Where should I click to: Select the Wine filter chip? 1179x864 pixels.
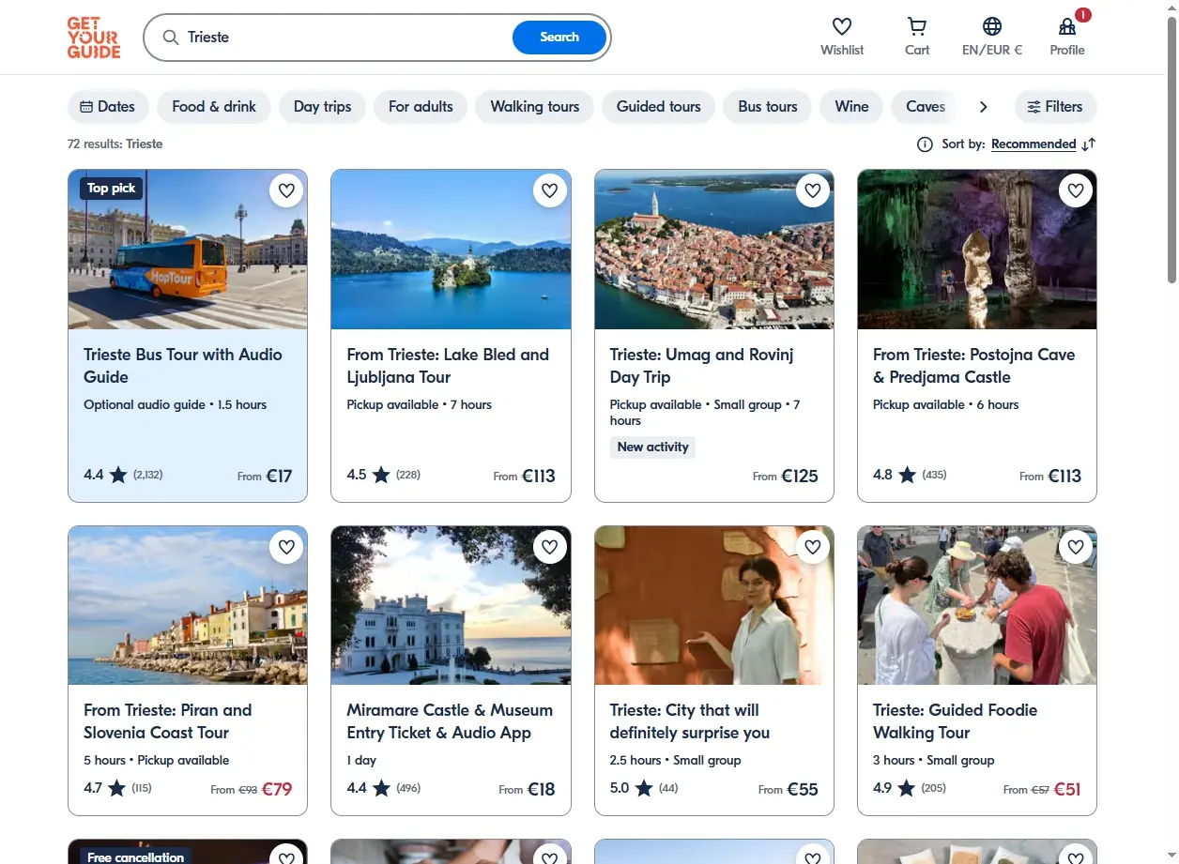[x=851, y=107]
